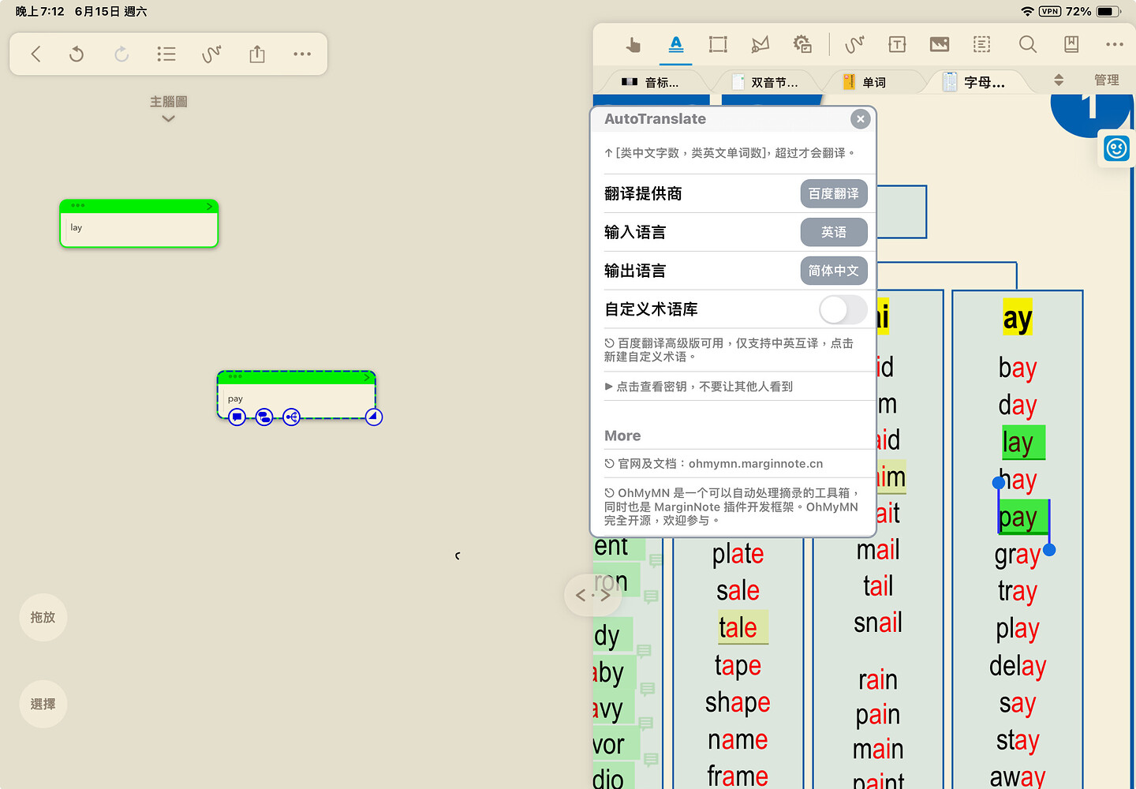Image resolution: width=1136 pixels, height=789 pixels.
Task: Click the word delay in document
Action: click(x=1018, y=666)
